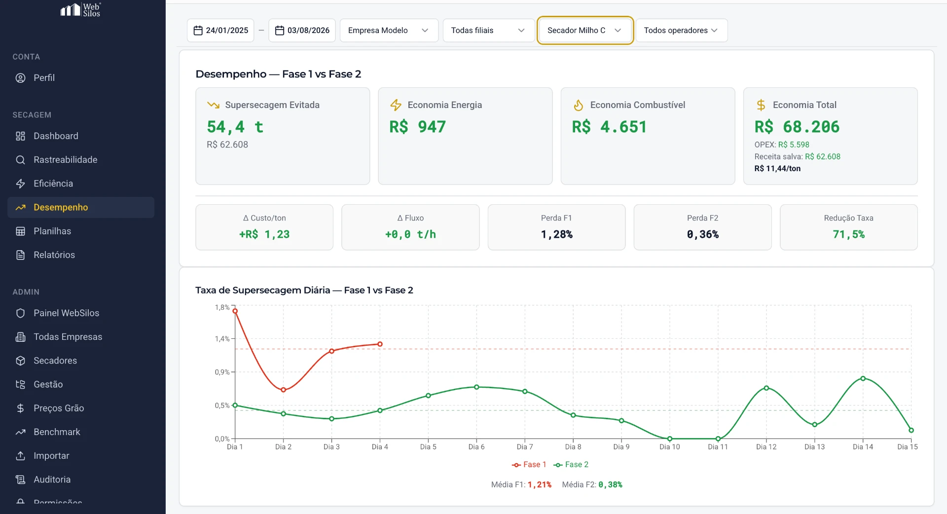Click the Economia Total dollar icon

pos(761,105)
